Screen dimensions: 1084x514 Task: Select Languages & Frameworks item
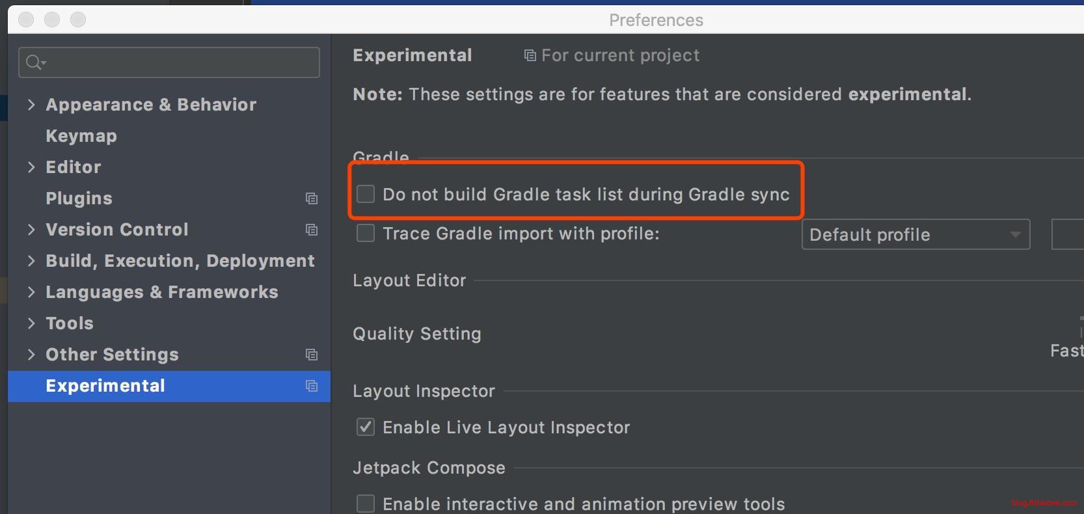pos(161,292)
